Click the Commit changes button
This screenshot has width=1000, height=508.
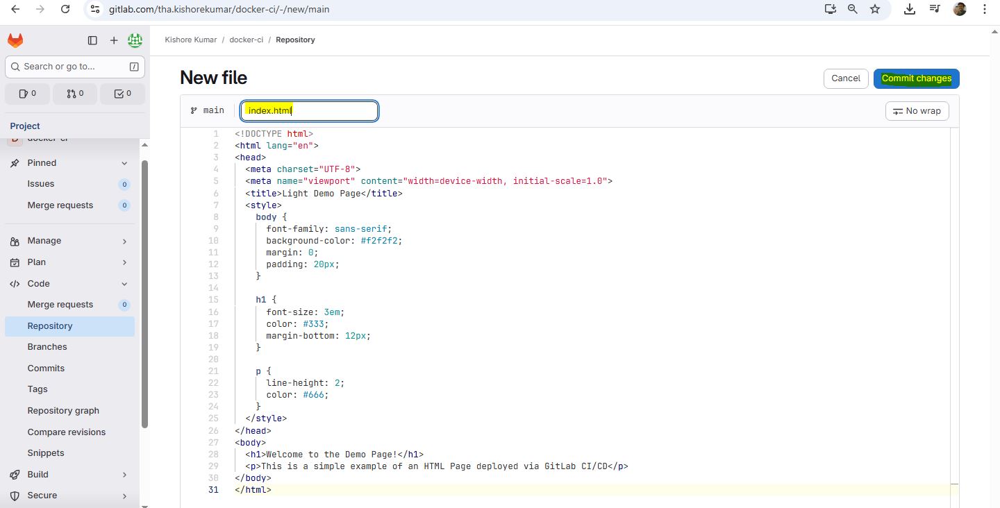[x=916, y=78]
